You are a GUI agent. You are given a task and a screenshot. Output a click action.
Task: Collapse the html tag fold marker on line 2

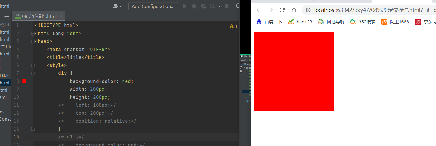click(33, 34)
